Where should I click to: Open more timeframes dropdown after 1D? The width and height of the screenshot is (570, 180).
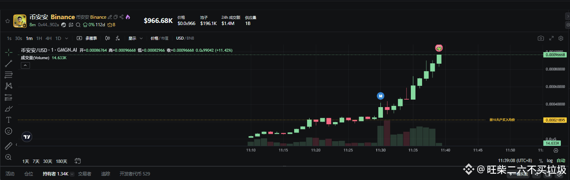click(67, 38)
